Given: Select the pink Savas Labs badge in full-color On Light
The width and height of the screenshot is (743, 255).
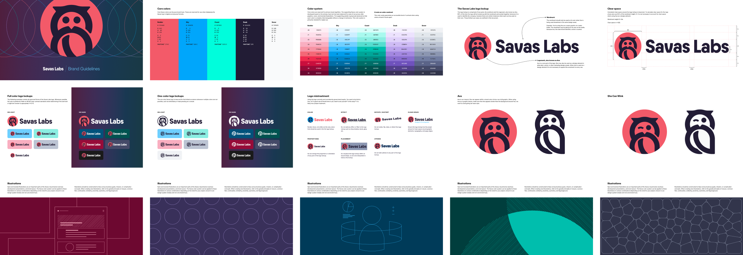Looking at the screenshot, I should [20, 144].
